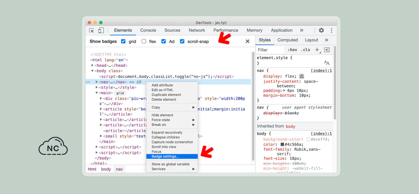Select Collapse children
The height and width of the screenshot is (194, 419).
click(x=172, y=137)
